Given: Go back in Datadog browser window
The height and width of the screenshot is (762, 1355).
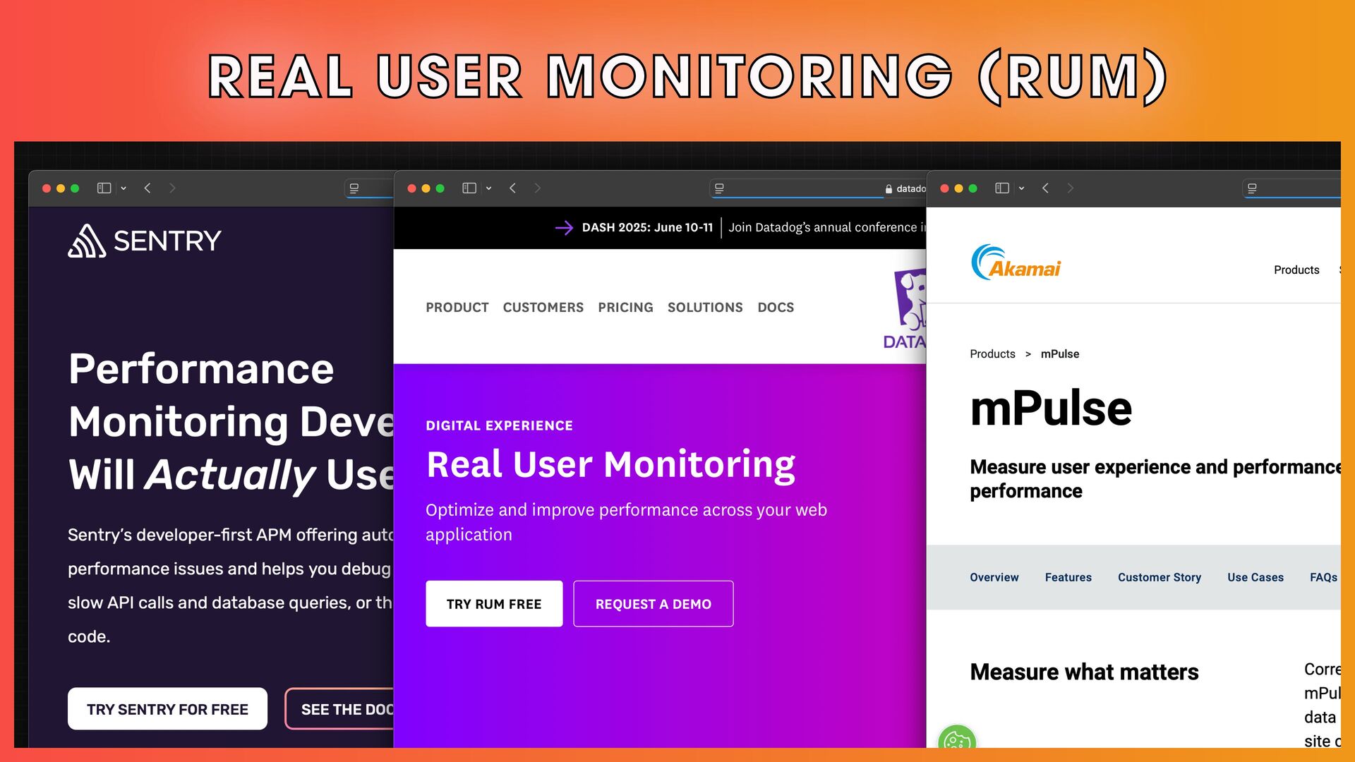Looking at the screenshot, I should [513, 188].
